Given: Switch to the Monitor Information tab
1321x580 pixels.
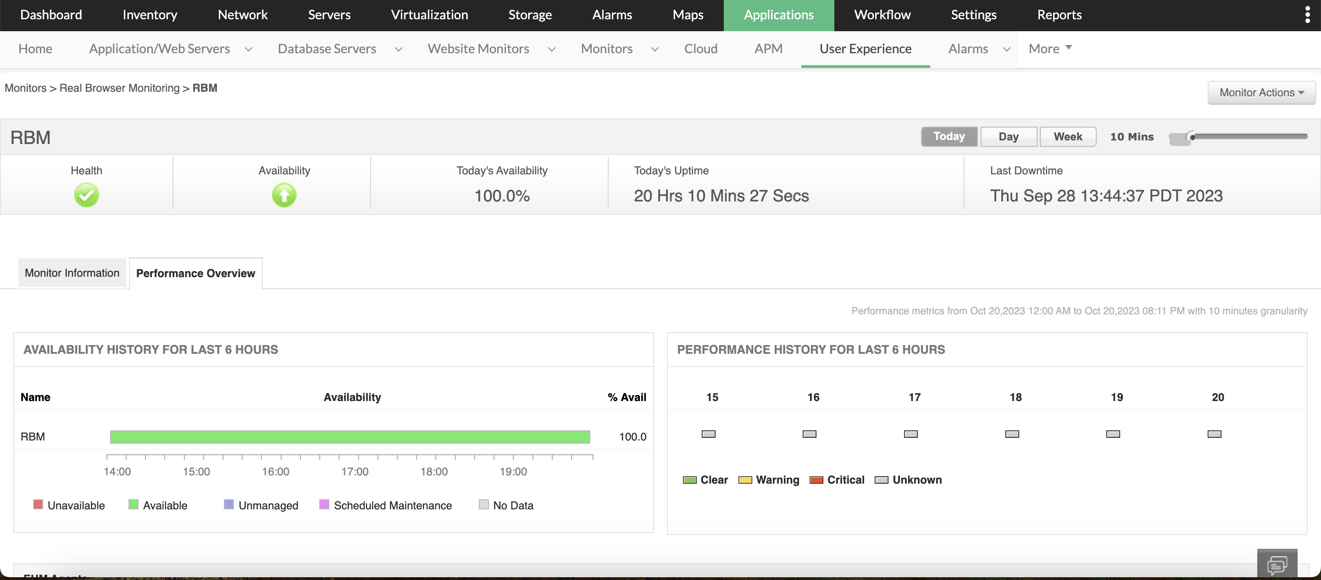Looking at the screenshot, I should pos(72,273).
